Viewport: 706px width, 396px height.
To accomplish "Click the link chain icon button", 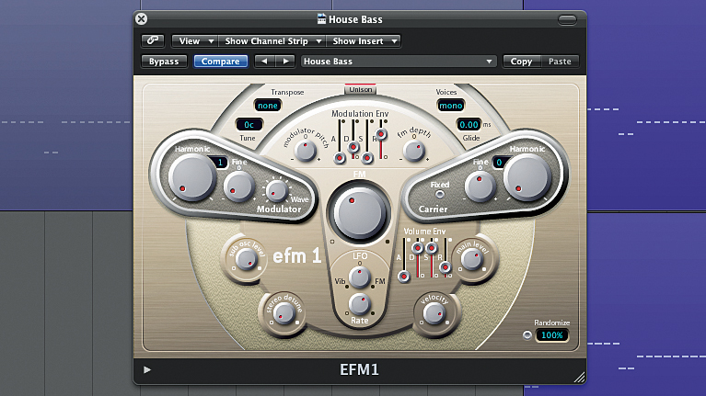I will coord(153,40).
